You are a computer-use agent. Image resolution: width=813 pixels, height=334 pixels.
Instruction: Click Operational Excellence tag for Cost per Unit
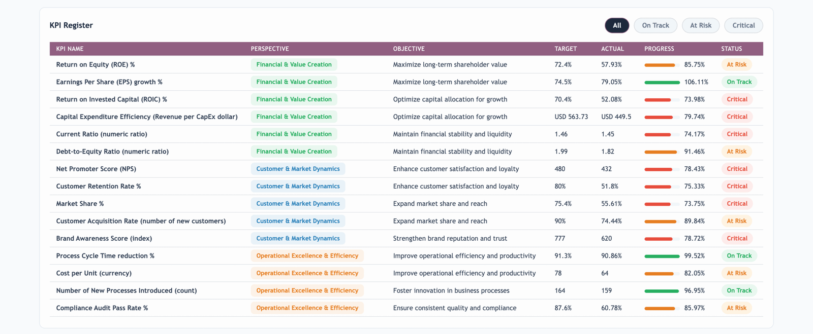pyautogui.click(x=307, y=273)
